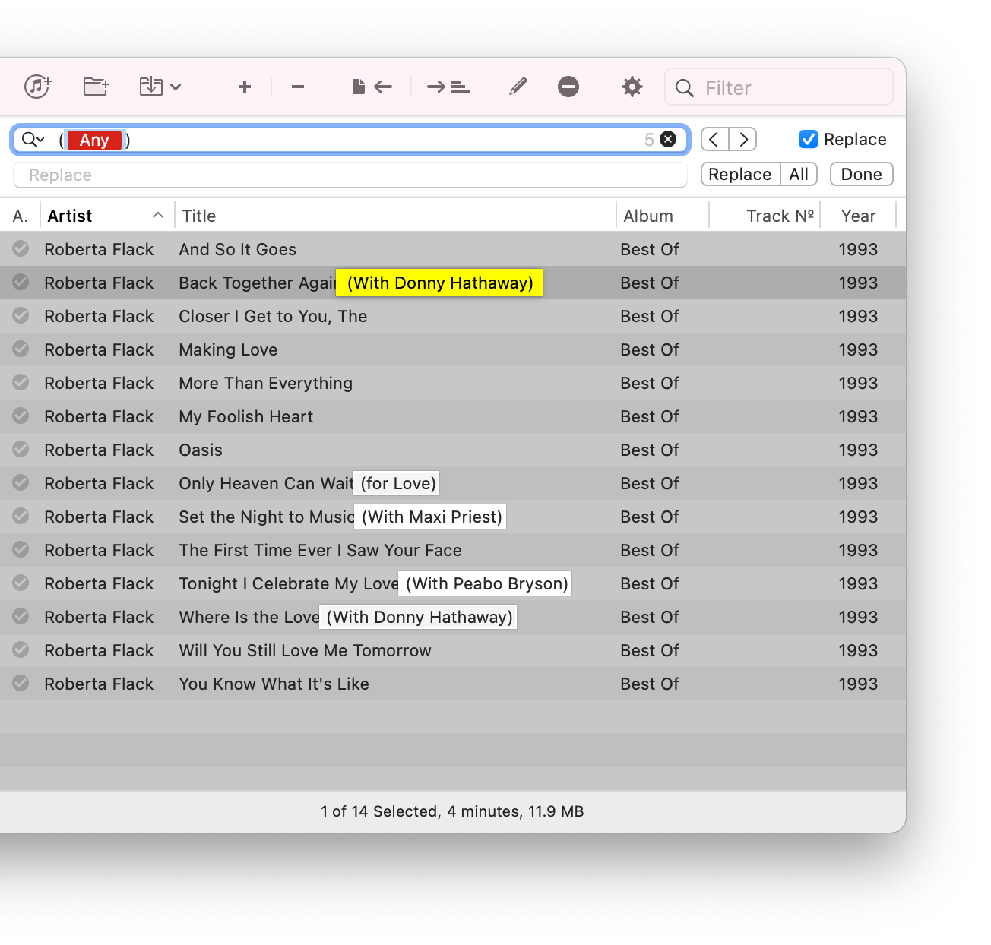Toggle the checkmark on the Oasis row
This screenshot has width=991, height=945.
[20, 450]
